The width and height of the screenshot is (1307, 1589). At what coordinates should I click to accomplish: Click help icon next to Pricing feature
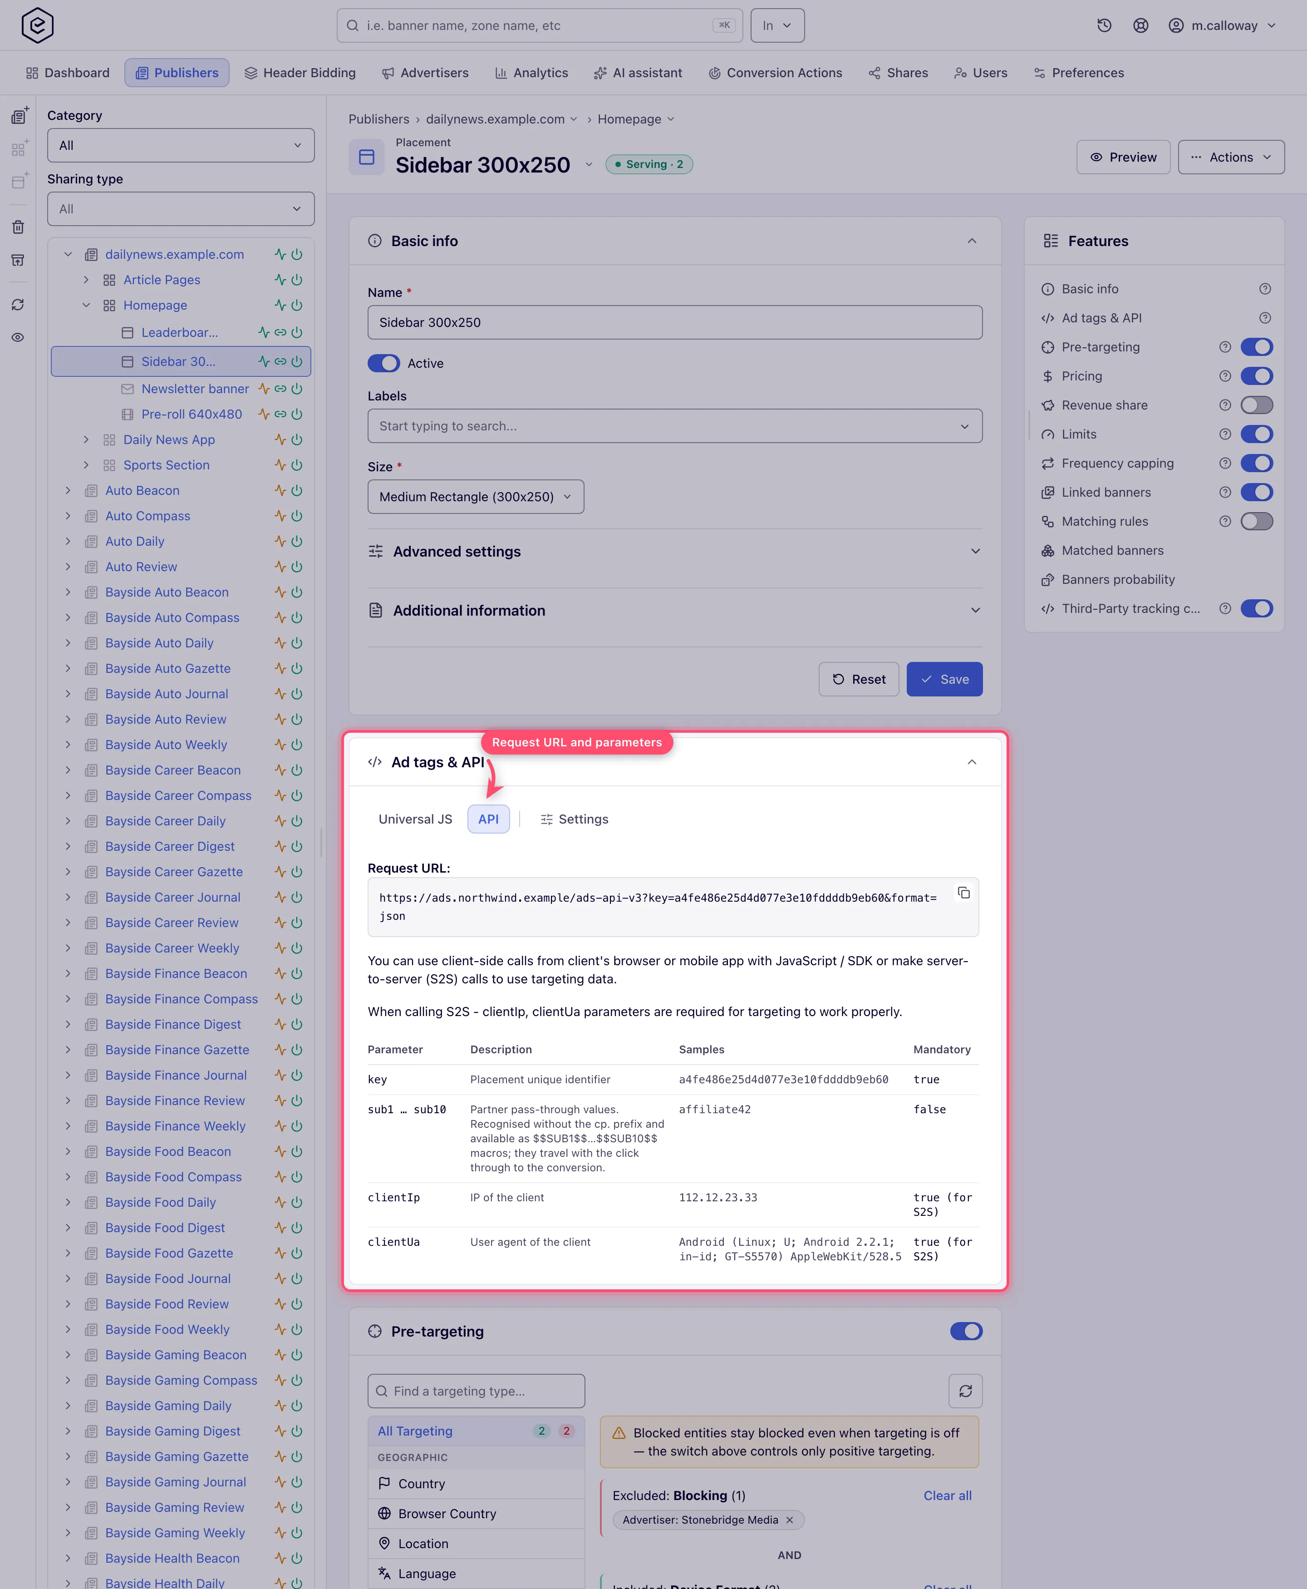pyautogui.click(x=1225, y=376)
